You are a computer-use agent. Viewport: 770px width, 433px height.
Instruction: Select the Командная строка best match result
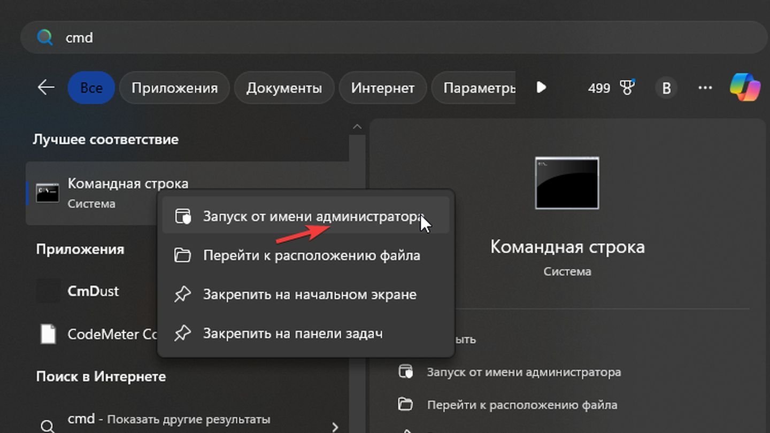pos(187,193)
